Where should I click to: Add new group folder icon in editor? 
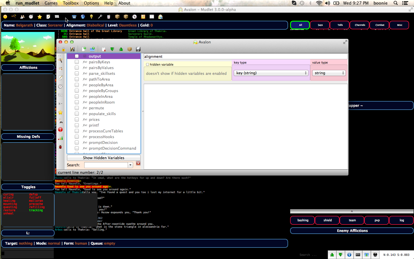92,49
